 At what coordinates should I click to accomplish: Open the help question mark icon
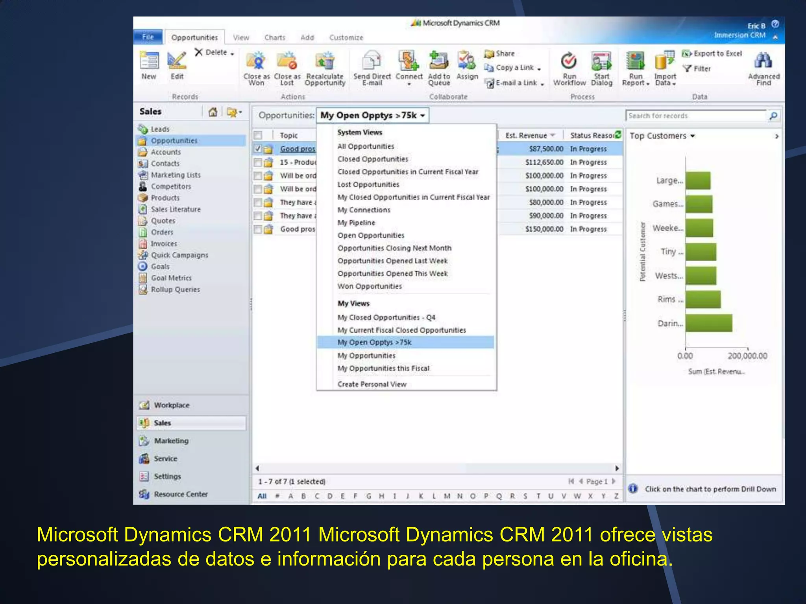click(775, 24)
